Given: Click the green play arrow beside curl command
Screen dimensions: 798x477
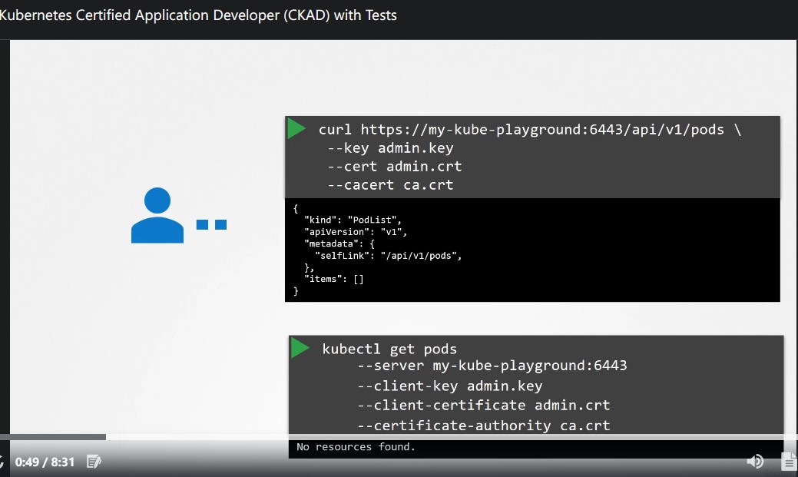Looking at the screenshot, I should click(x=296, y=128).
